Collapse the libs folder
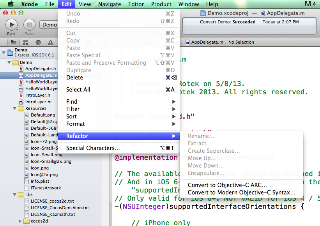 pos(15,194)
